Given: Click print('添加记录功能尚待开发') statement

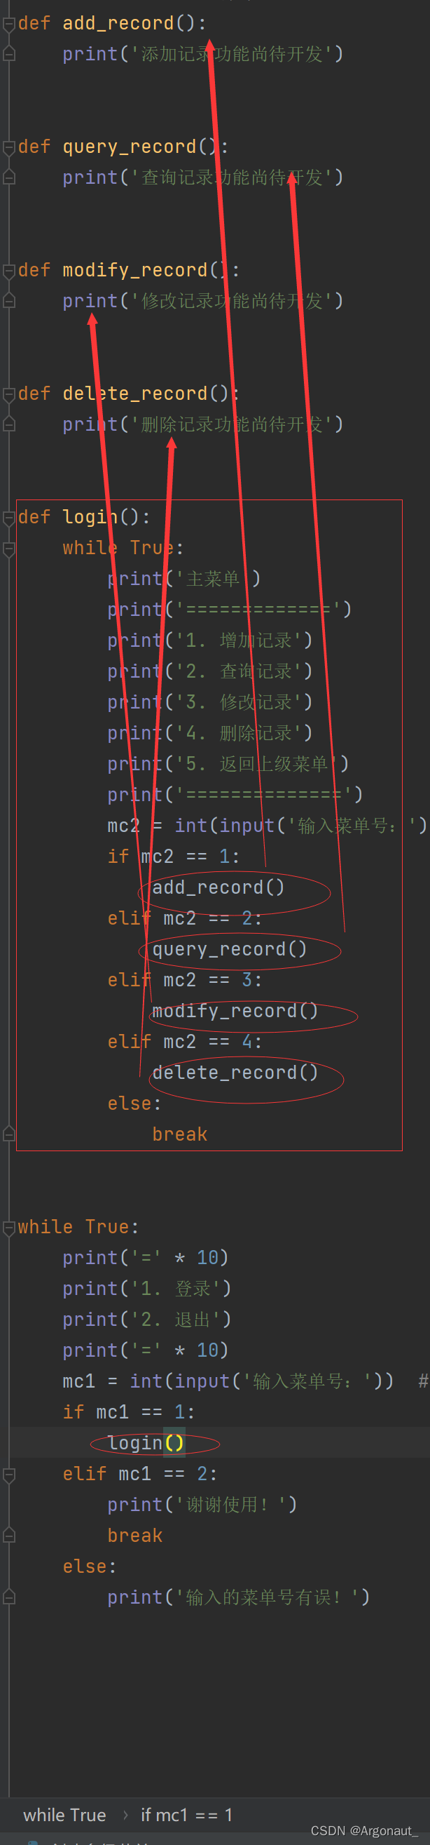Looking at the screenshot, I should pyautogui.click(x=203, y=55).
